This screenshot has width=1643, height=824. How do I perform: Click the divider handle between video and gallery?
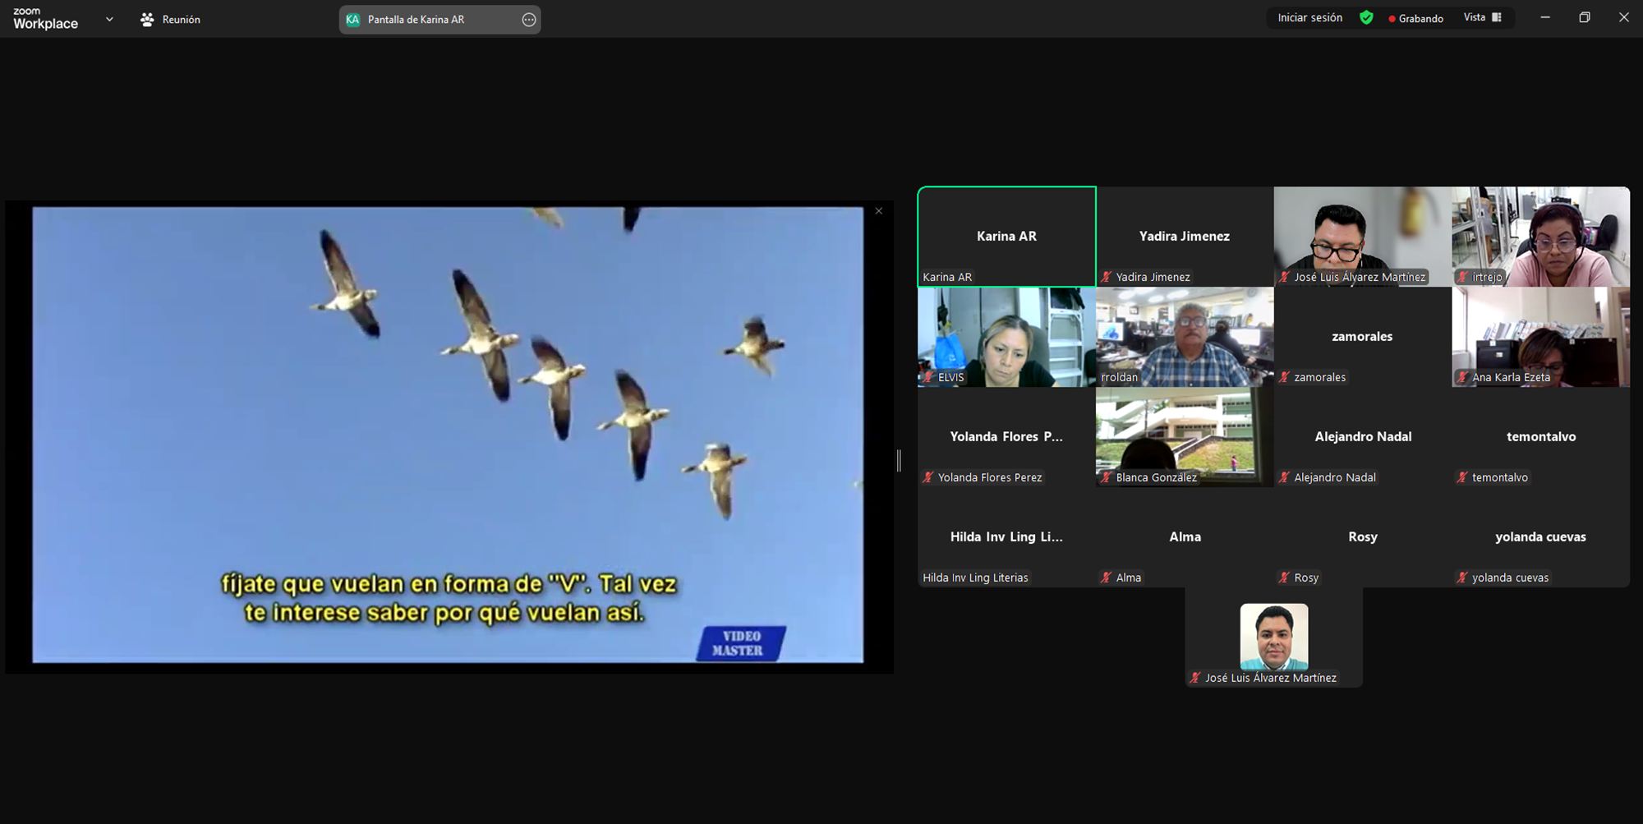pos(899,461)
